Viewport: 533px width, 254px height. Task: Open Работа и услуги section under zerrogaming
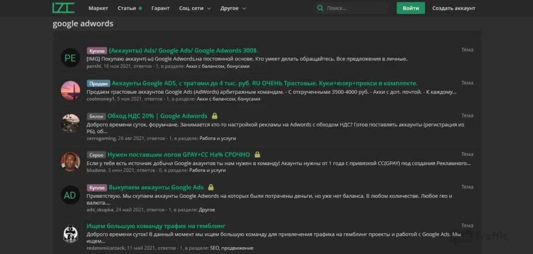pyautogui.click(x=218, y=138)
